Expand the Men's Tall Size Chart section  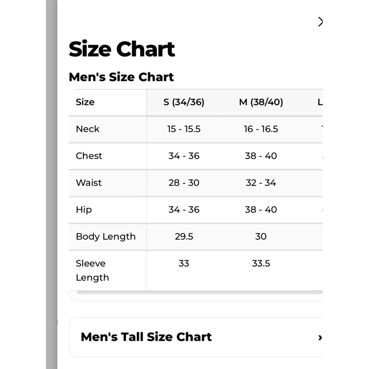click(x=196, y=337)
